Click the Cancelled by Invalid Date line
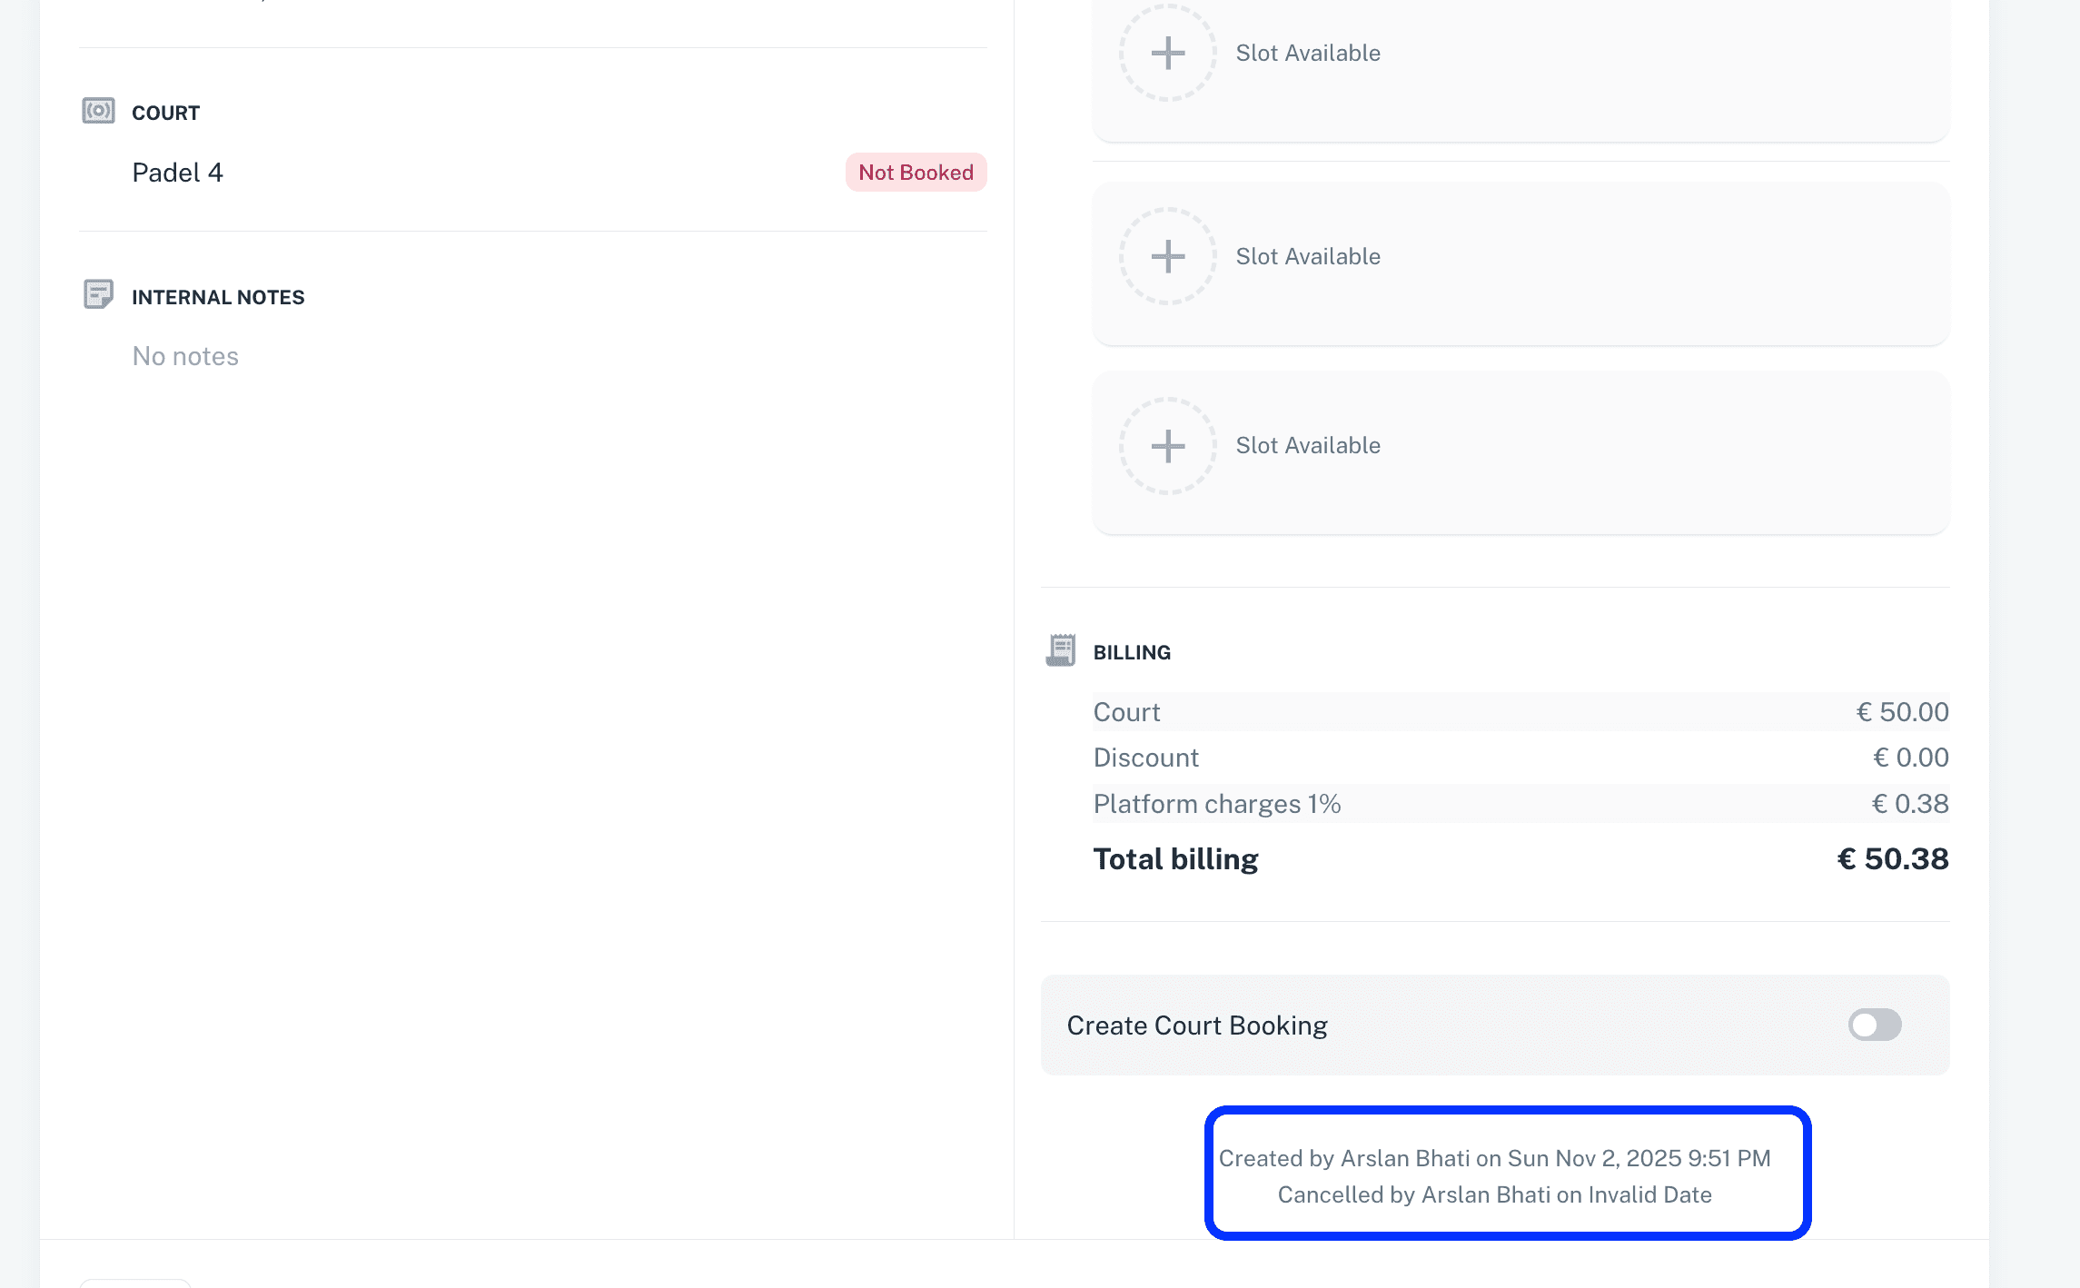This screenshot has width=2080, height=1288. 1494,1194
